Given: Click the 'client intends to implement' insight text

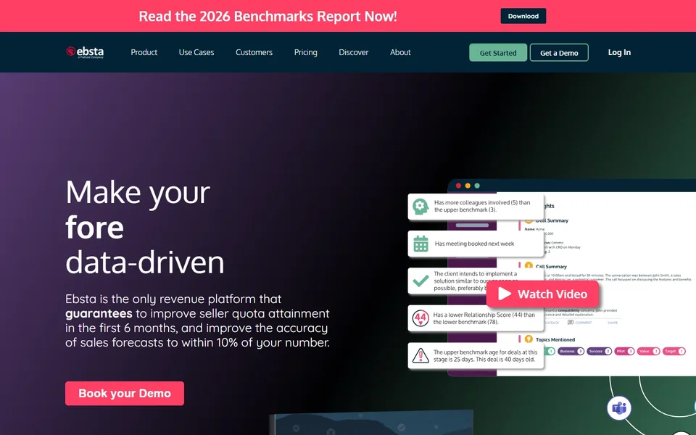Looking at the screenshot, I should coord(475,281).
